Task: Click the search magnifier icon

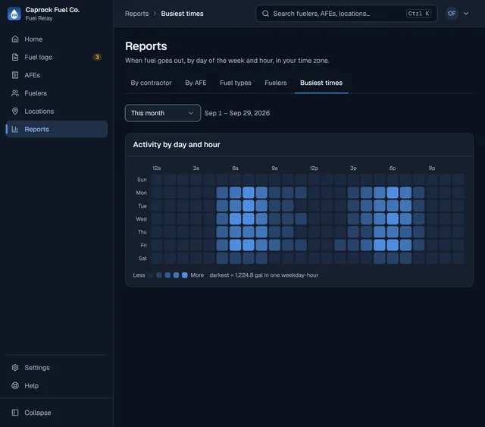Action: coord(265,14)
